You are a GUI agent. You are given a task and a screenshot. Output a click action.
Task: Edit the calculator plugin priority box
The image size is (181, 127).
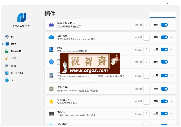click(146, 75)
